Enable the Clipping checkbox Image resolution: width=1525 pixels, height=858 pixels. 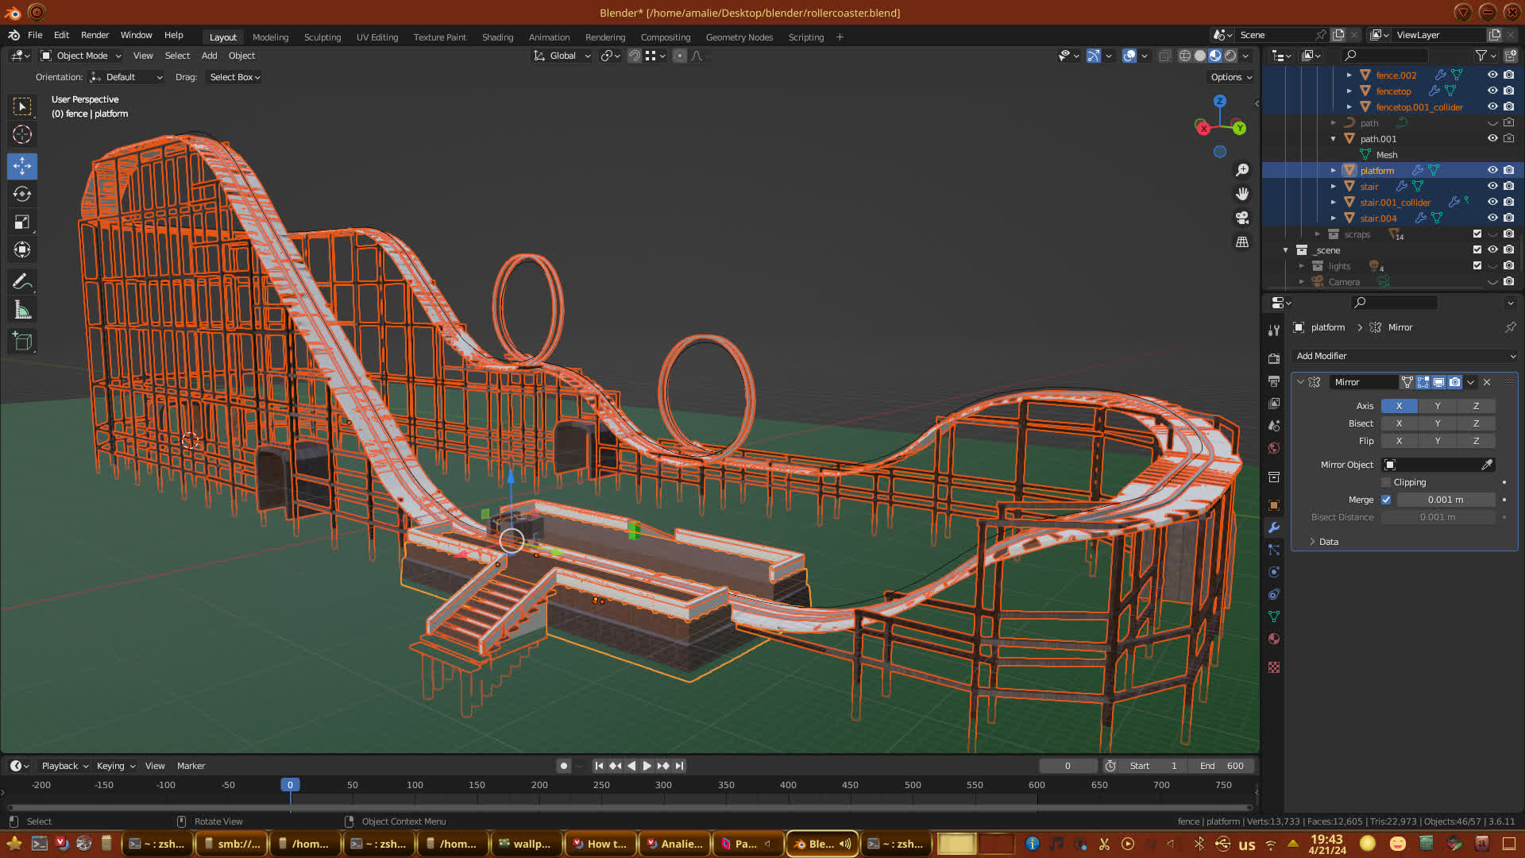click(x=1387, y=482)
